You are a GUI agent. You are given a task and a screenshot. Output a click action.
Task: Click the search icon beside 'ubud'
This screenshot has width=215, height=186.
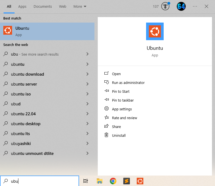click(5, 103)
